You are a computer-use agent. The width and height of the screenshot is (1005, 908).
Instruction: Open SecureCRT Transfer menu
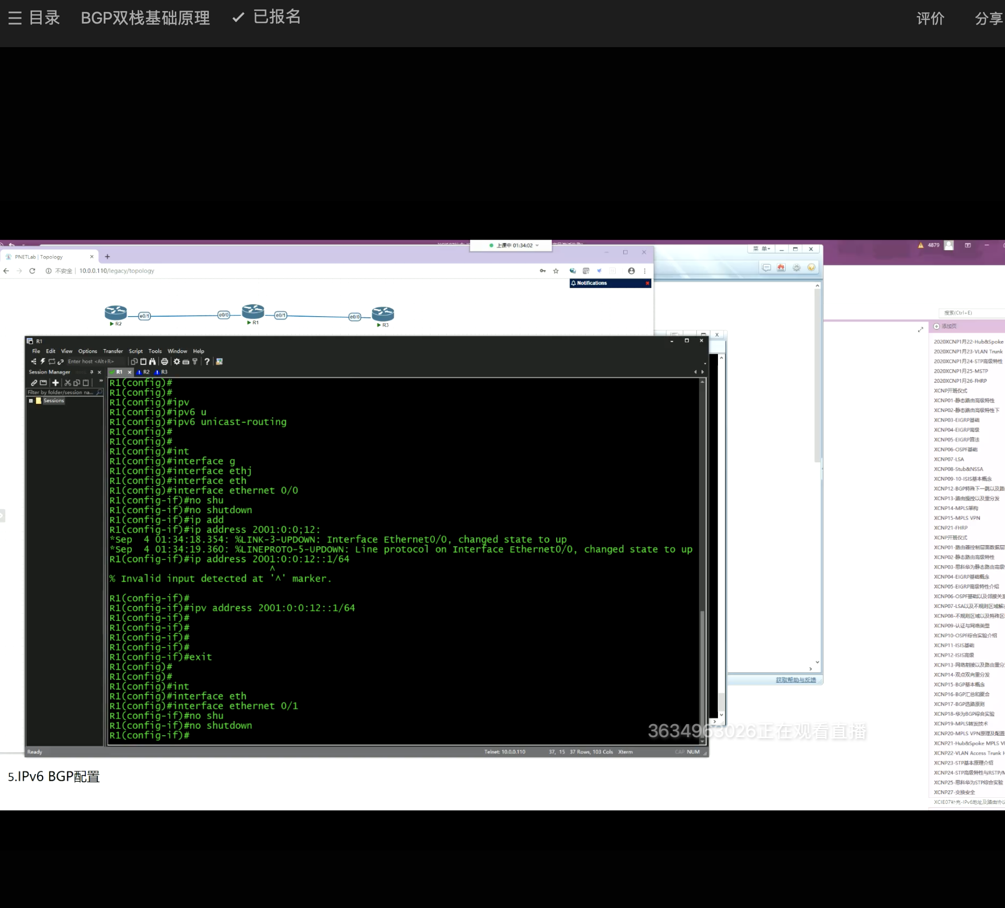[x=113, y=351]
